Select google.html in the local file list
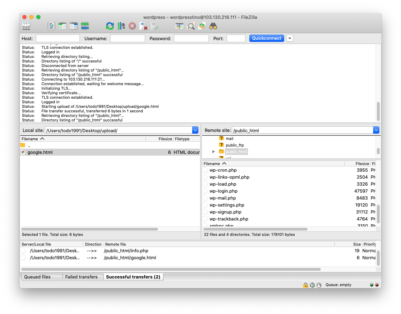Viewport: 401px width, 314px height. click(x=110, y=152)
